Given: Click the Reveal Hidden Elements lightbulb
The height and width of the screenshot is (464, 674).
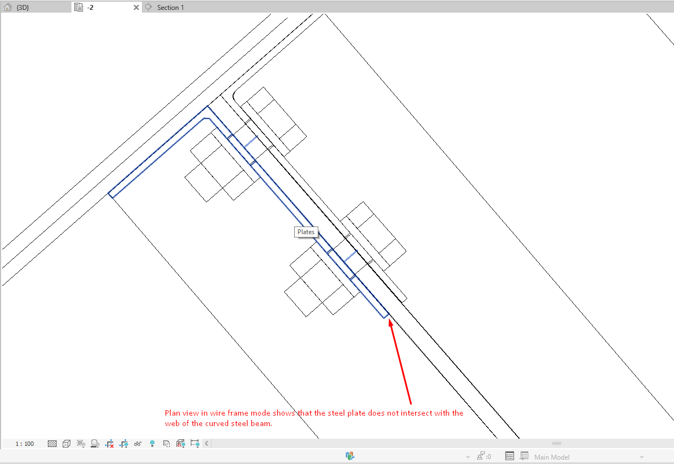Looking at the screenshot, I should pos(152,444).
